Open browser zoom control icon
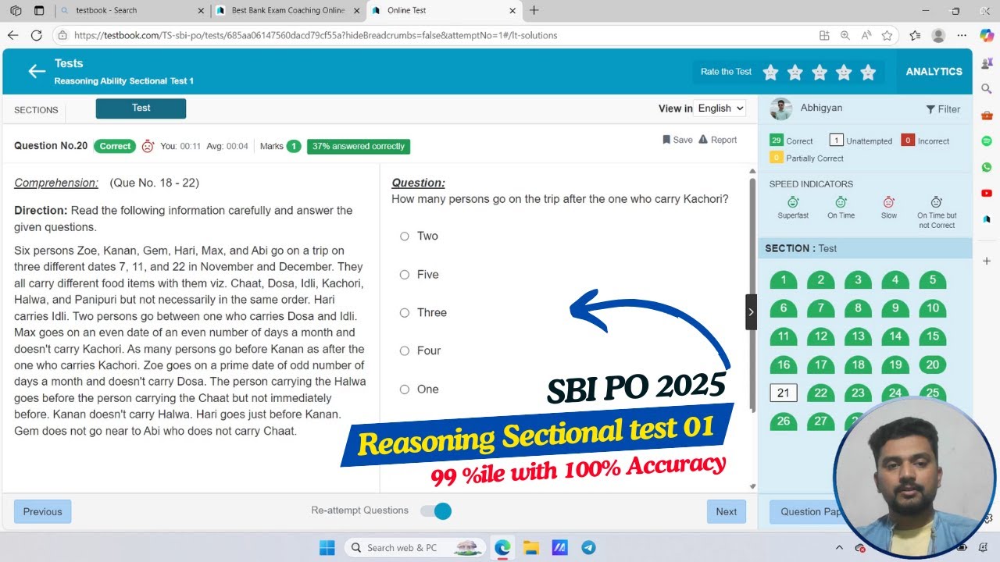1000x562 pixels. [845, 35]
